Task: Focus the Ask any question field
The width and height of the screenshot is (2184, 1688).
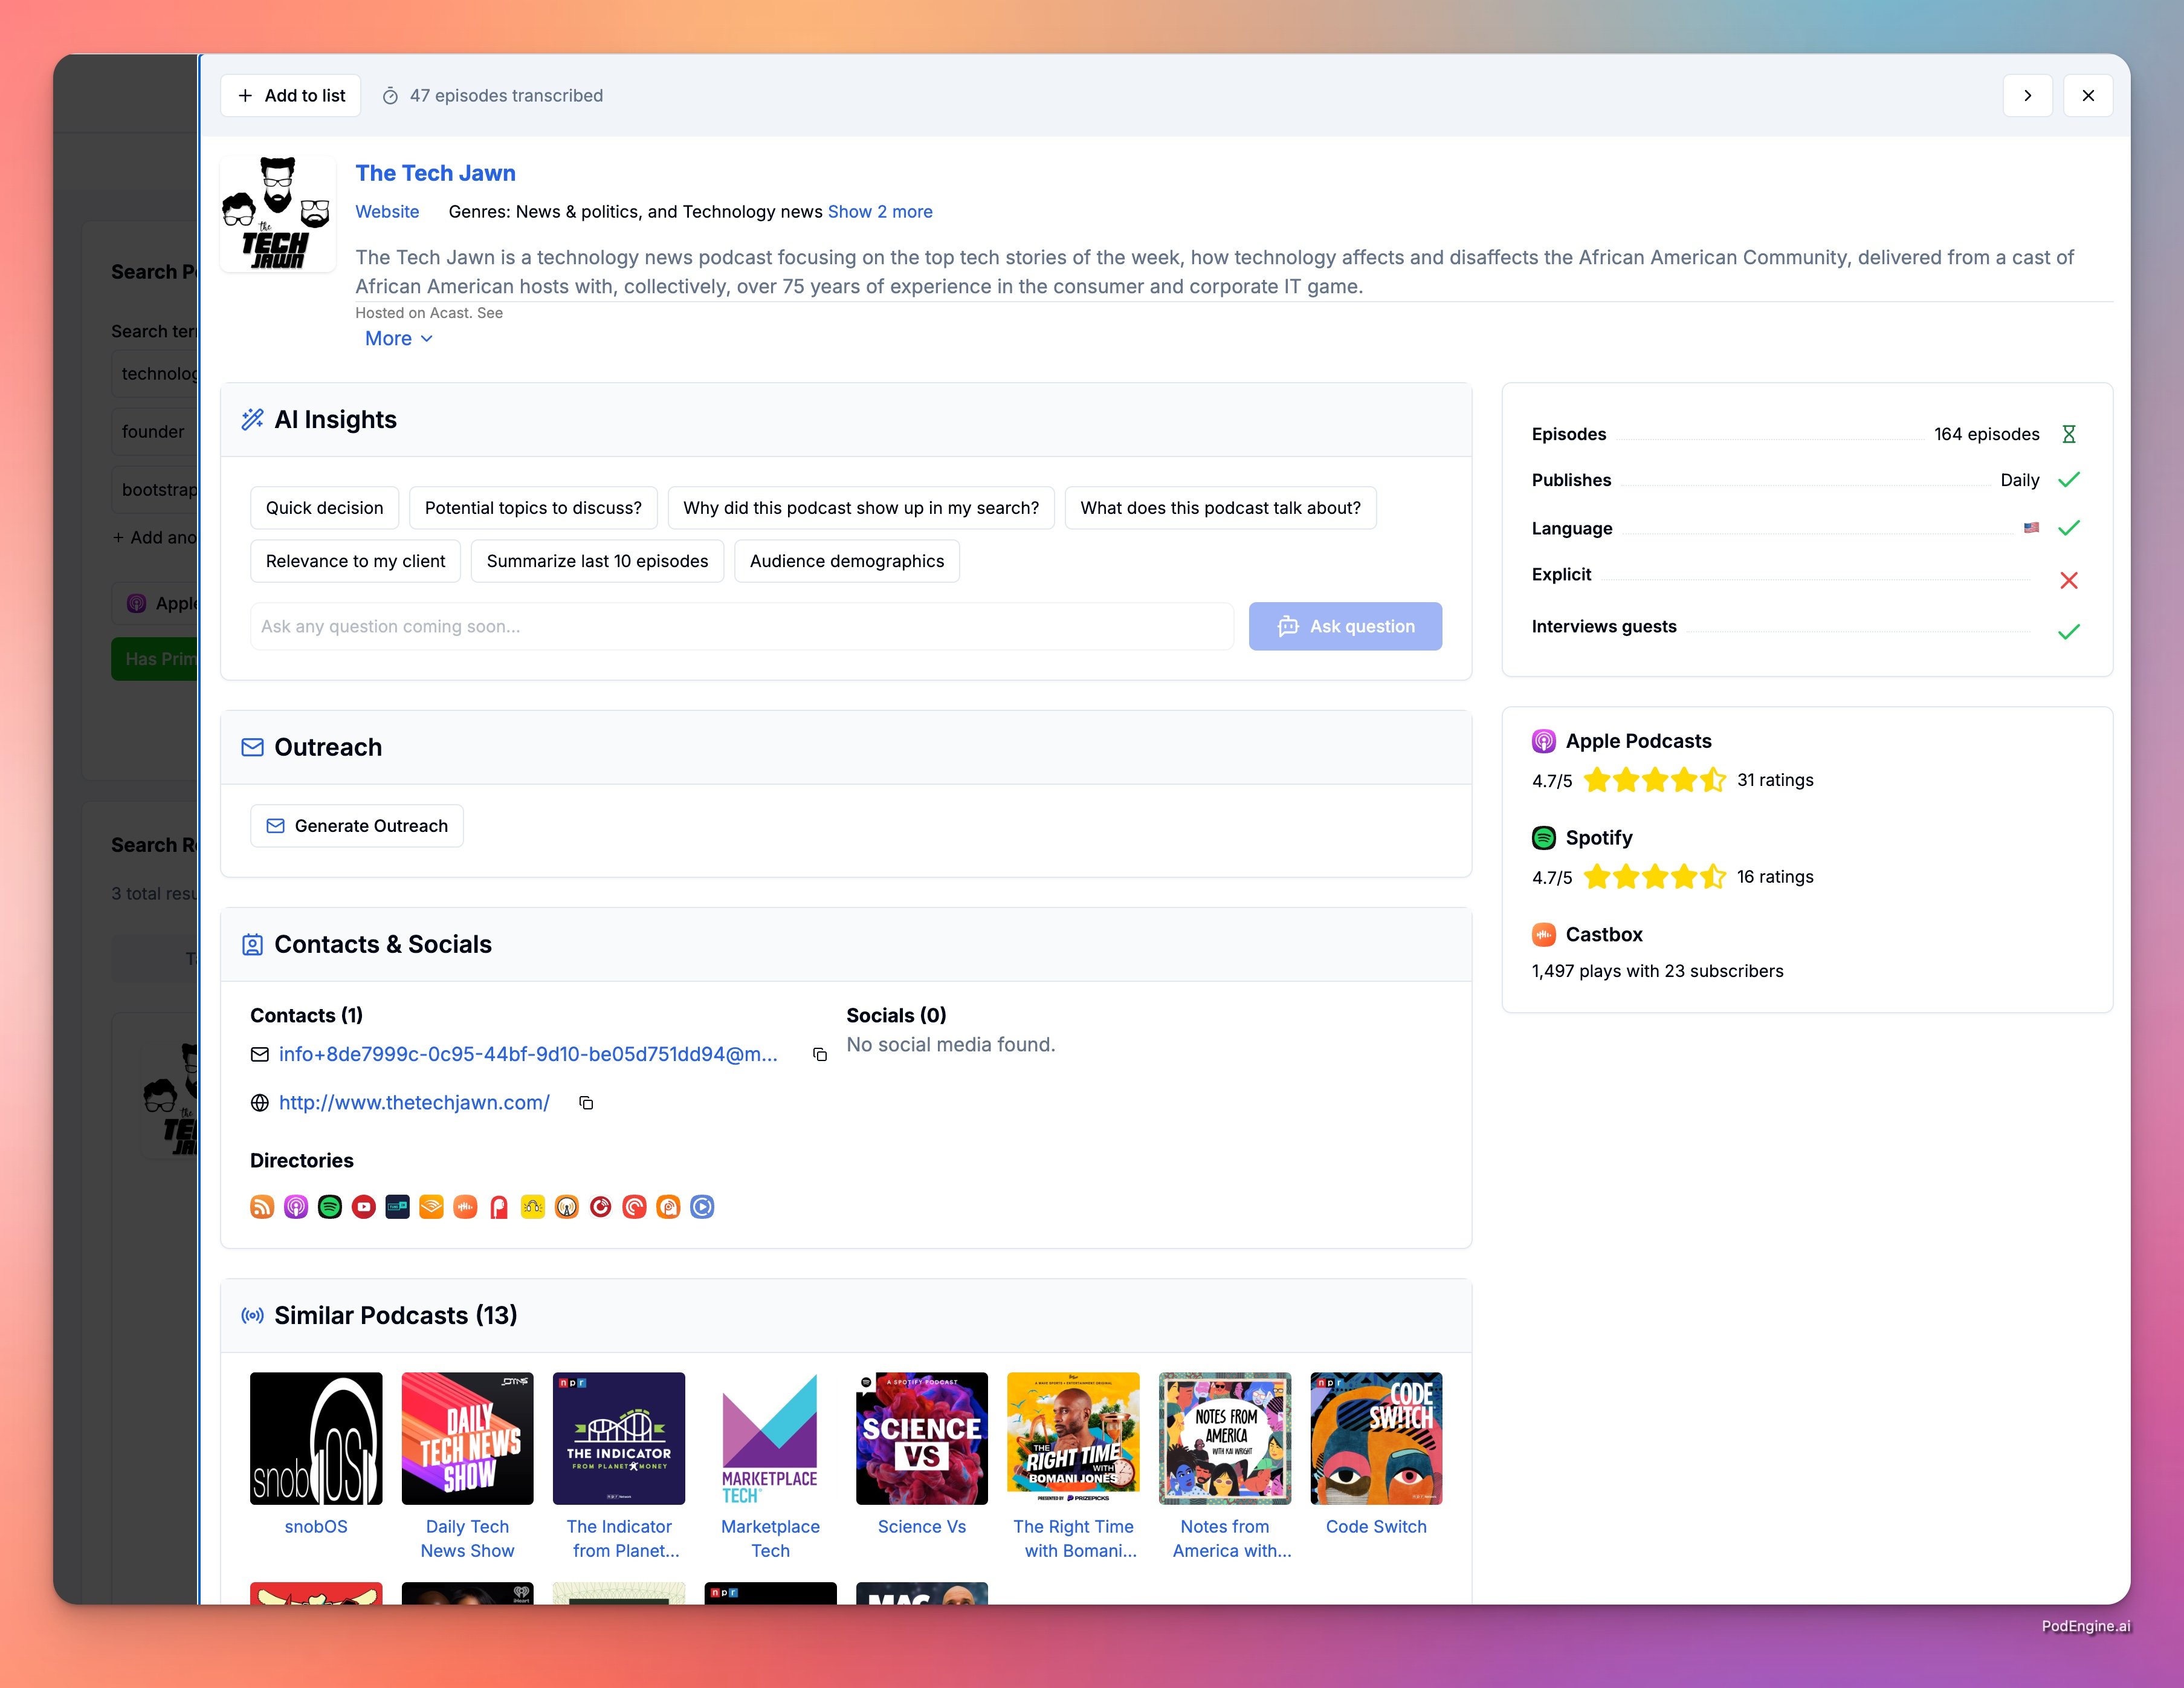Action: click(741, 626)
